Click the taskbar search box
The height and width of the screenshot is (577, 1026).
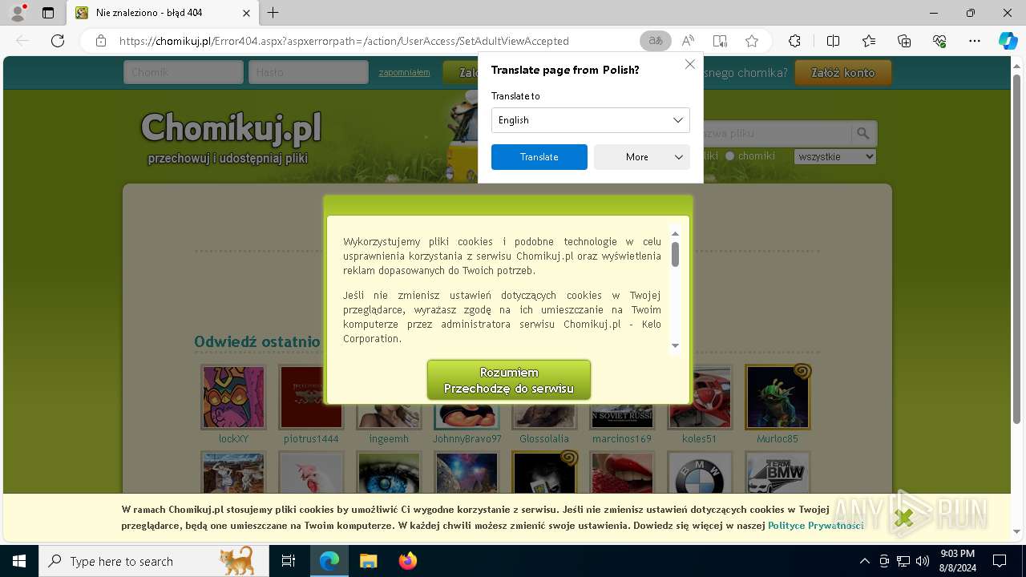[154, 561]
